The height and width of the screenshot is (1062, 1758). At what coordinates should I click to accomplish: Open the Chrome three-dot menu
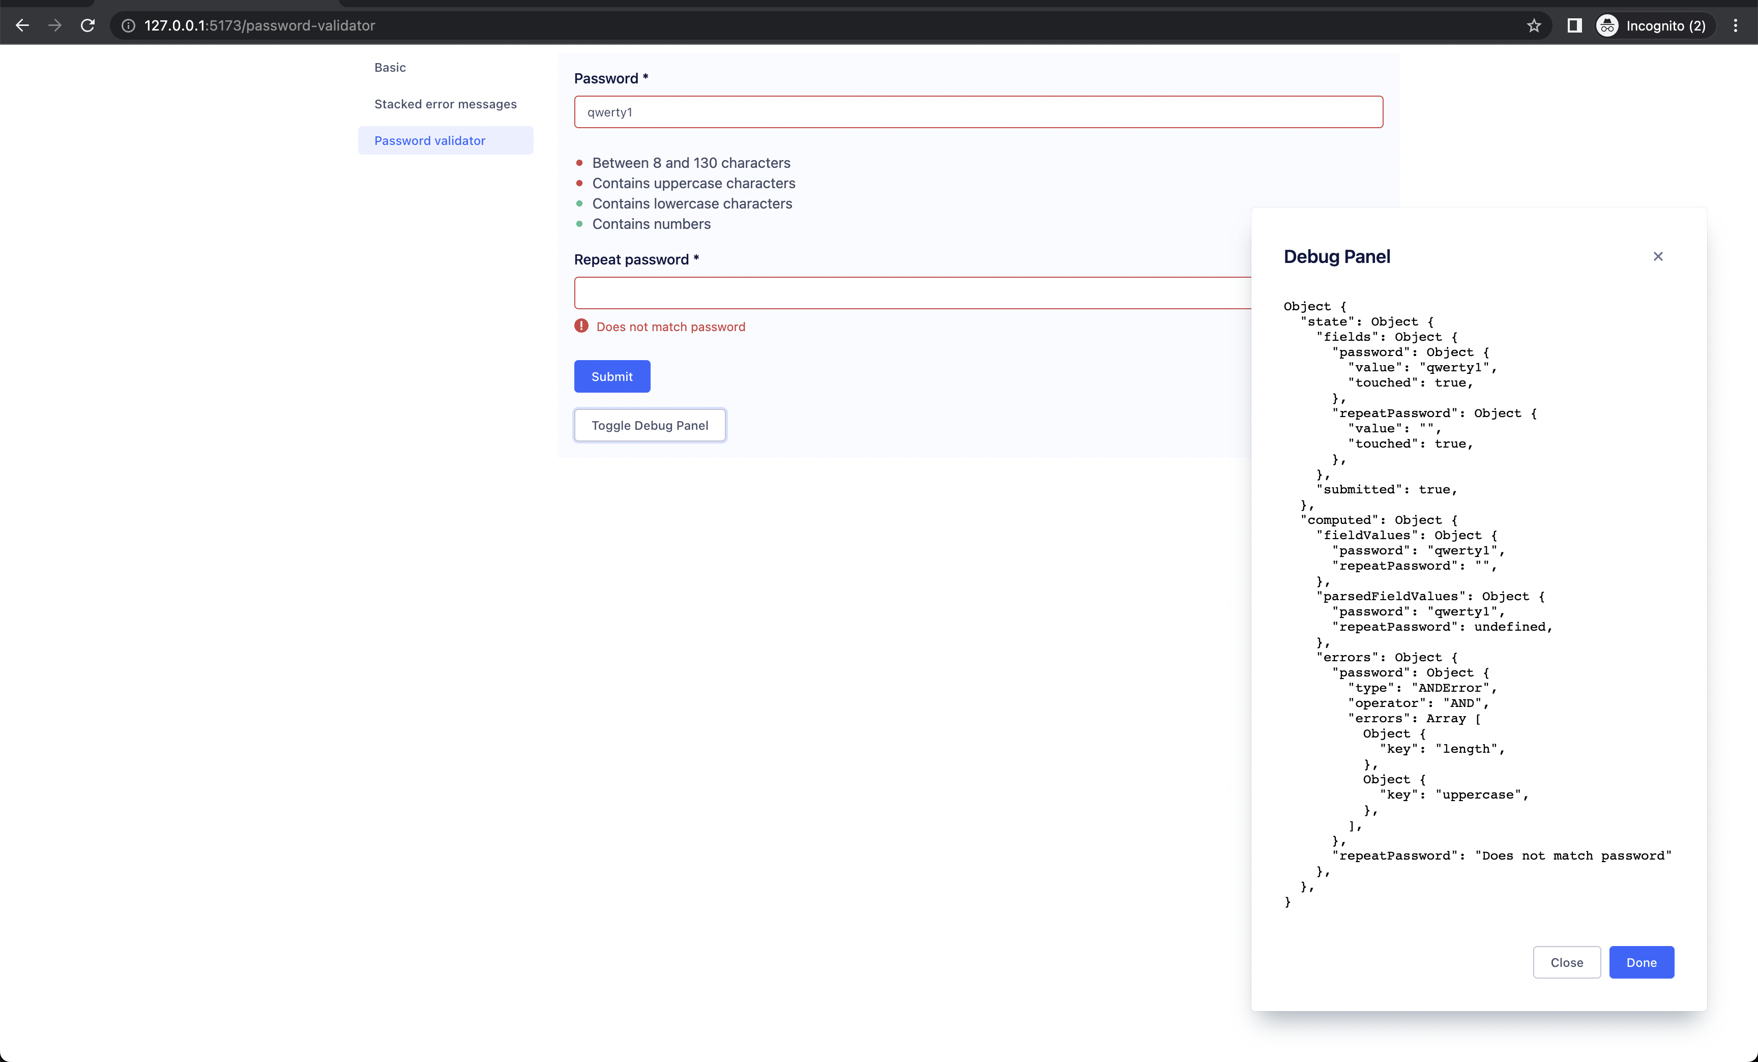pos(1735,25)
